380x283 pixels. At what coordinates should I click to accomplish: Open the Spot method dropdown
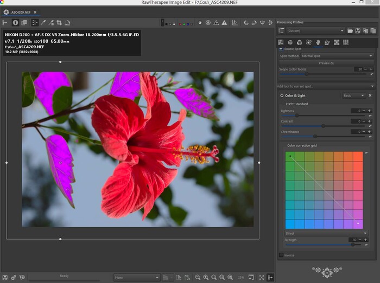337,56
